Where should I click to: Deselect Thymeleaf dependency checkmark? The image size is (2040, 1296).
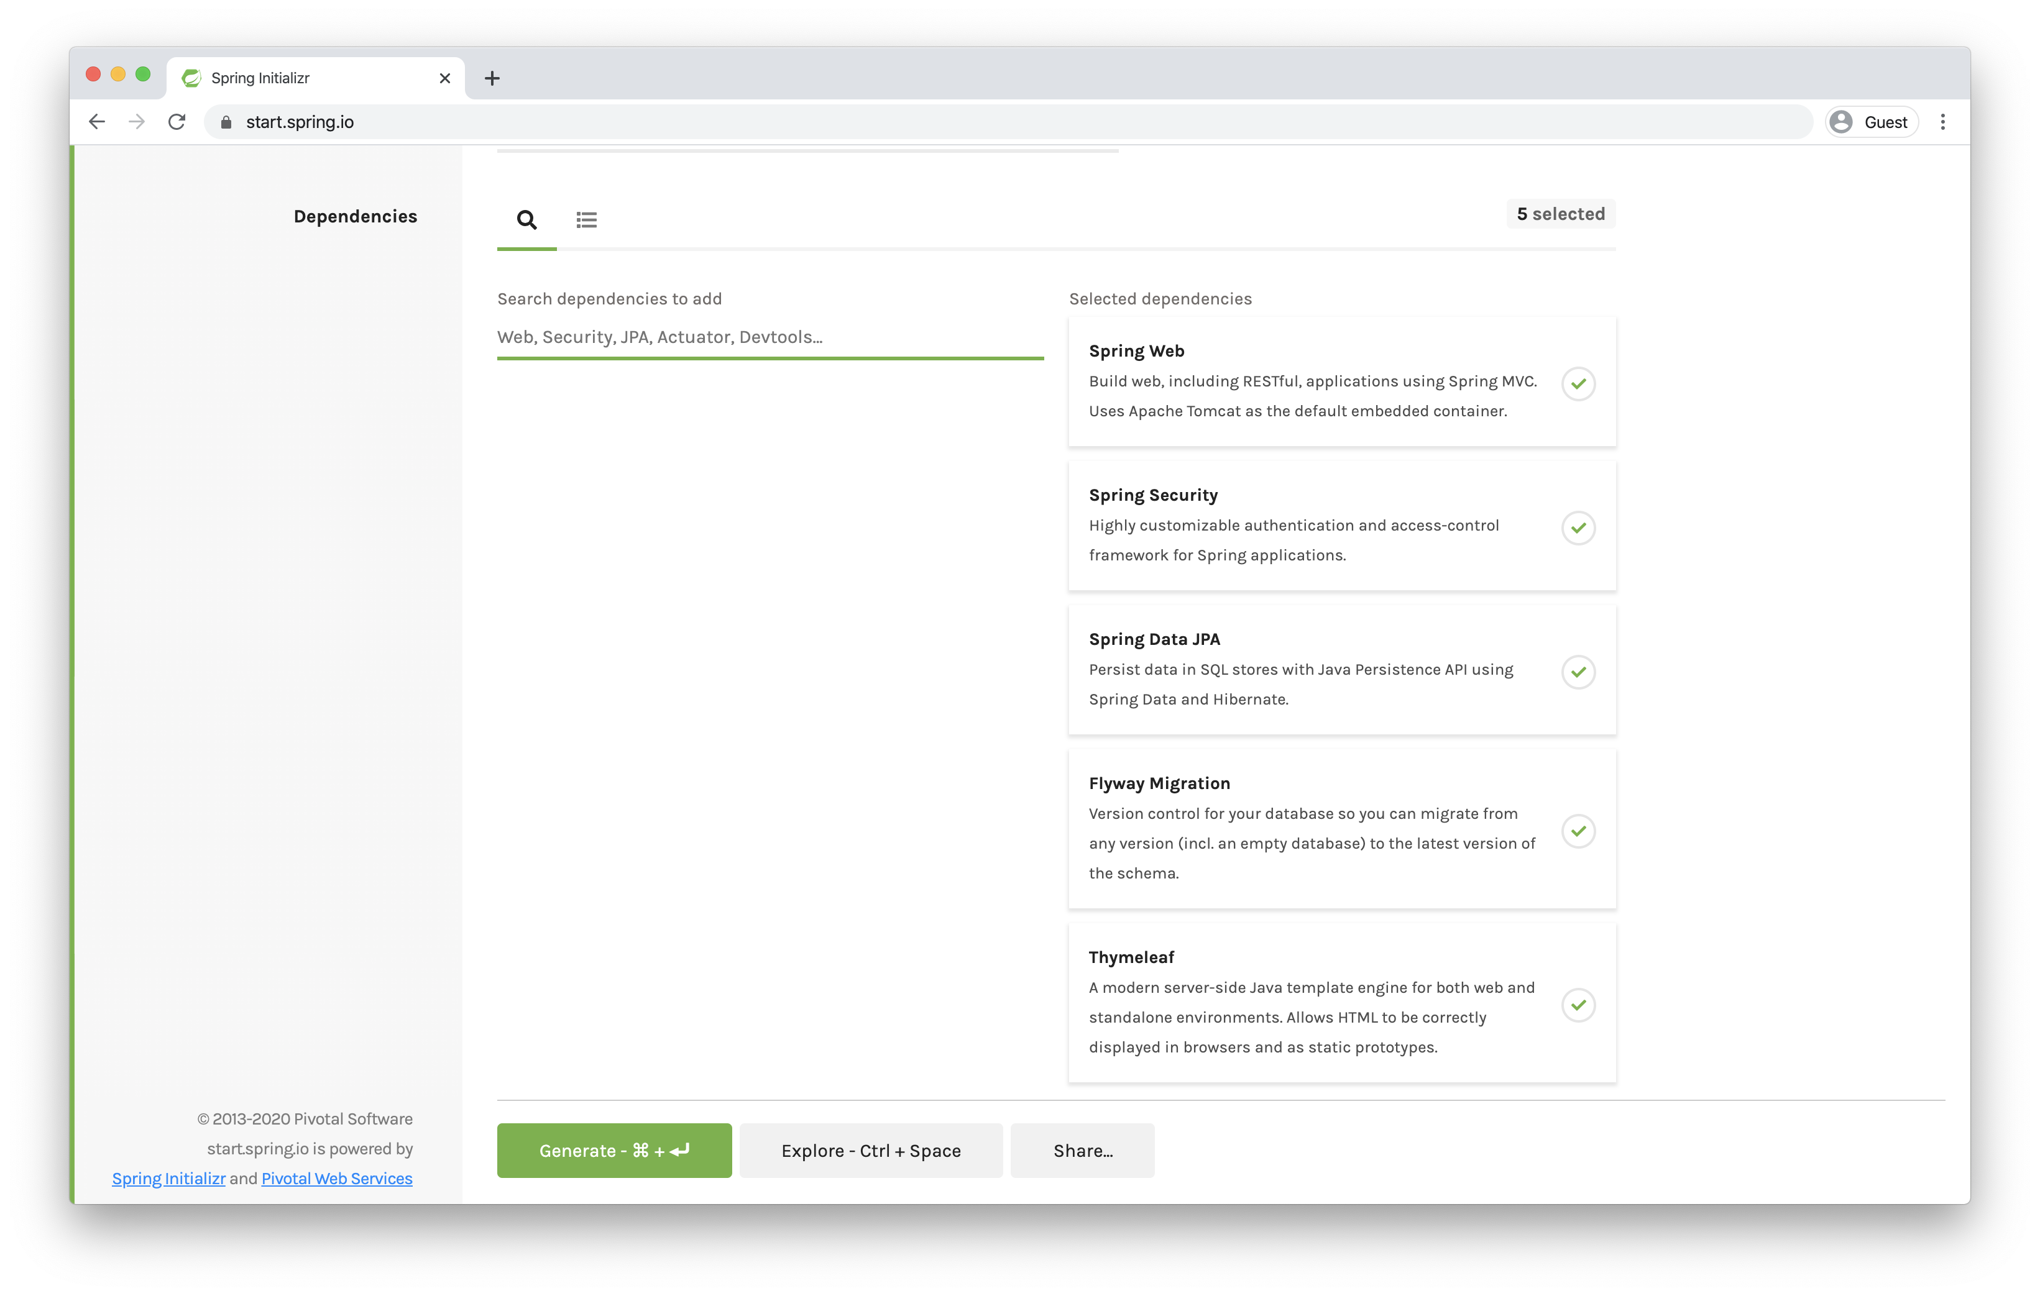(x=1578, y=1005)
